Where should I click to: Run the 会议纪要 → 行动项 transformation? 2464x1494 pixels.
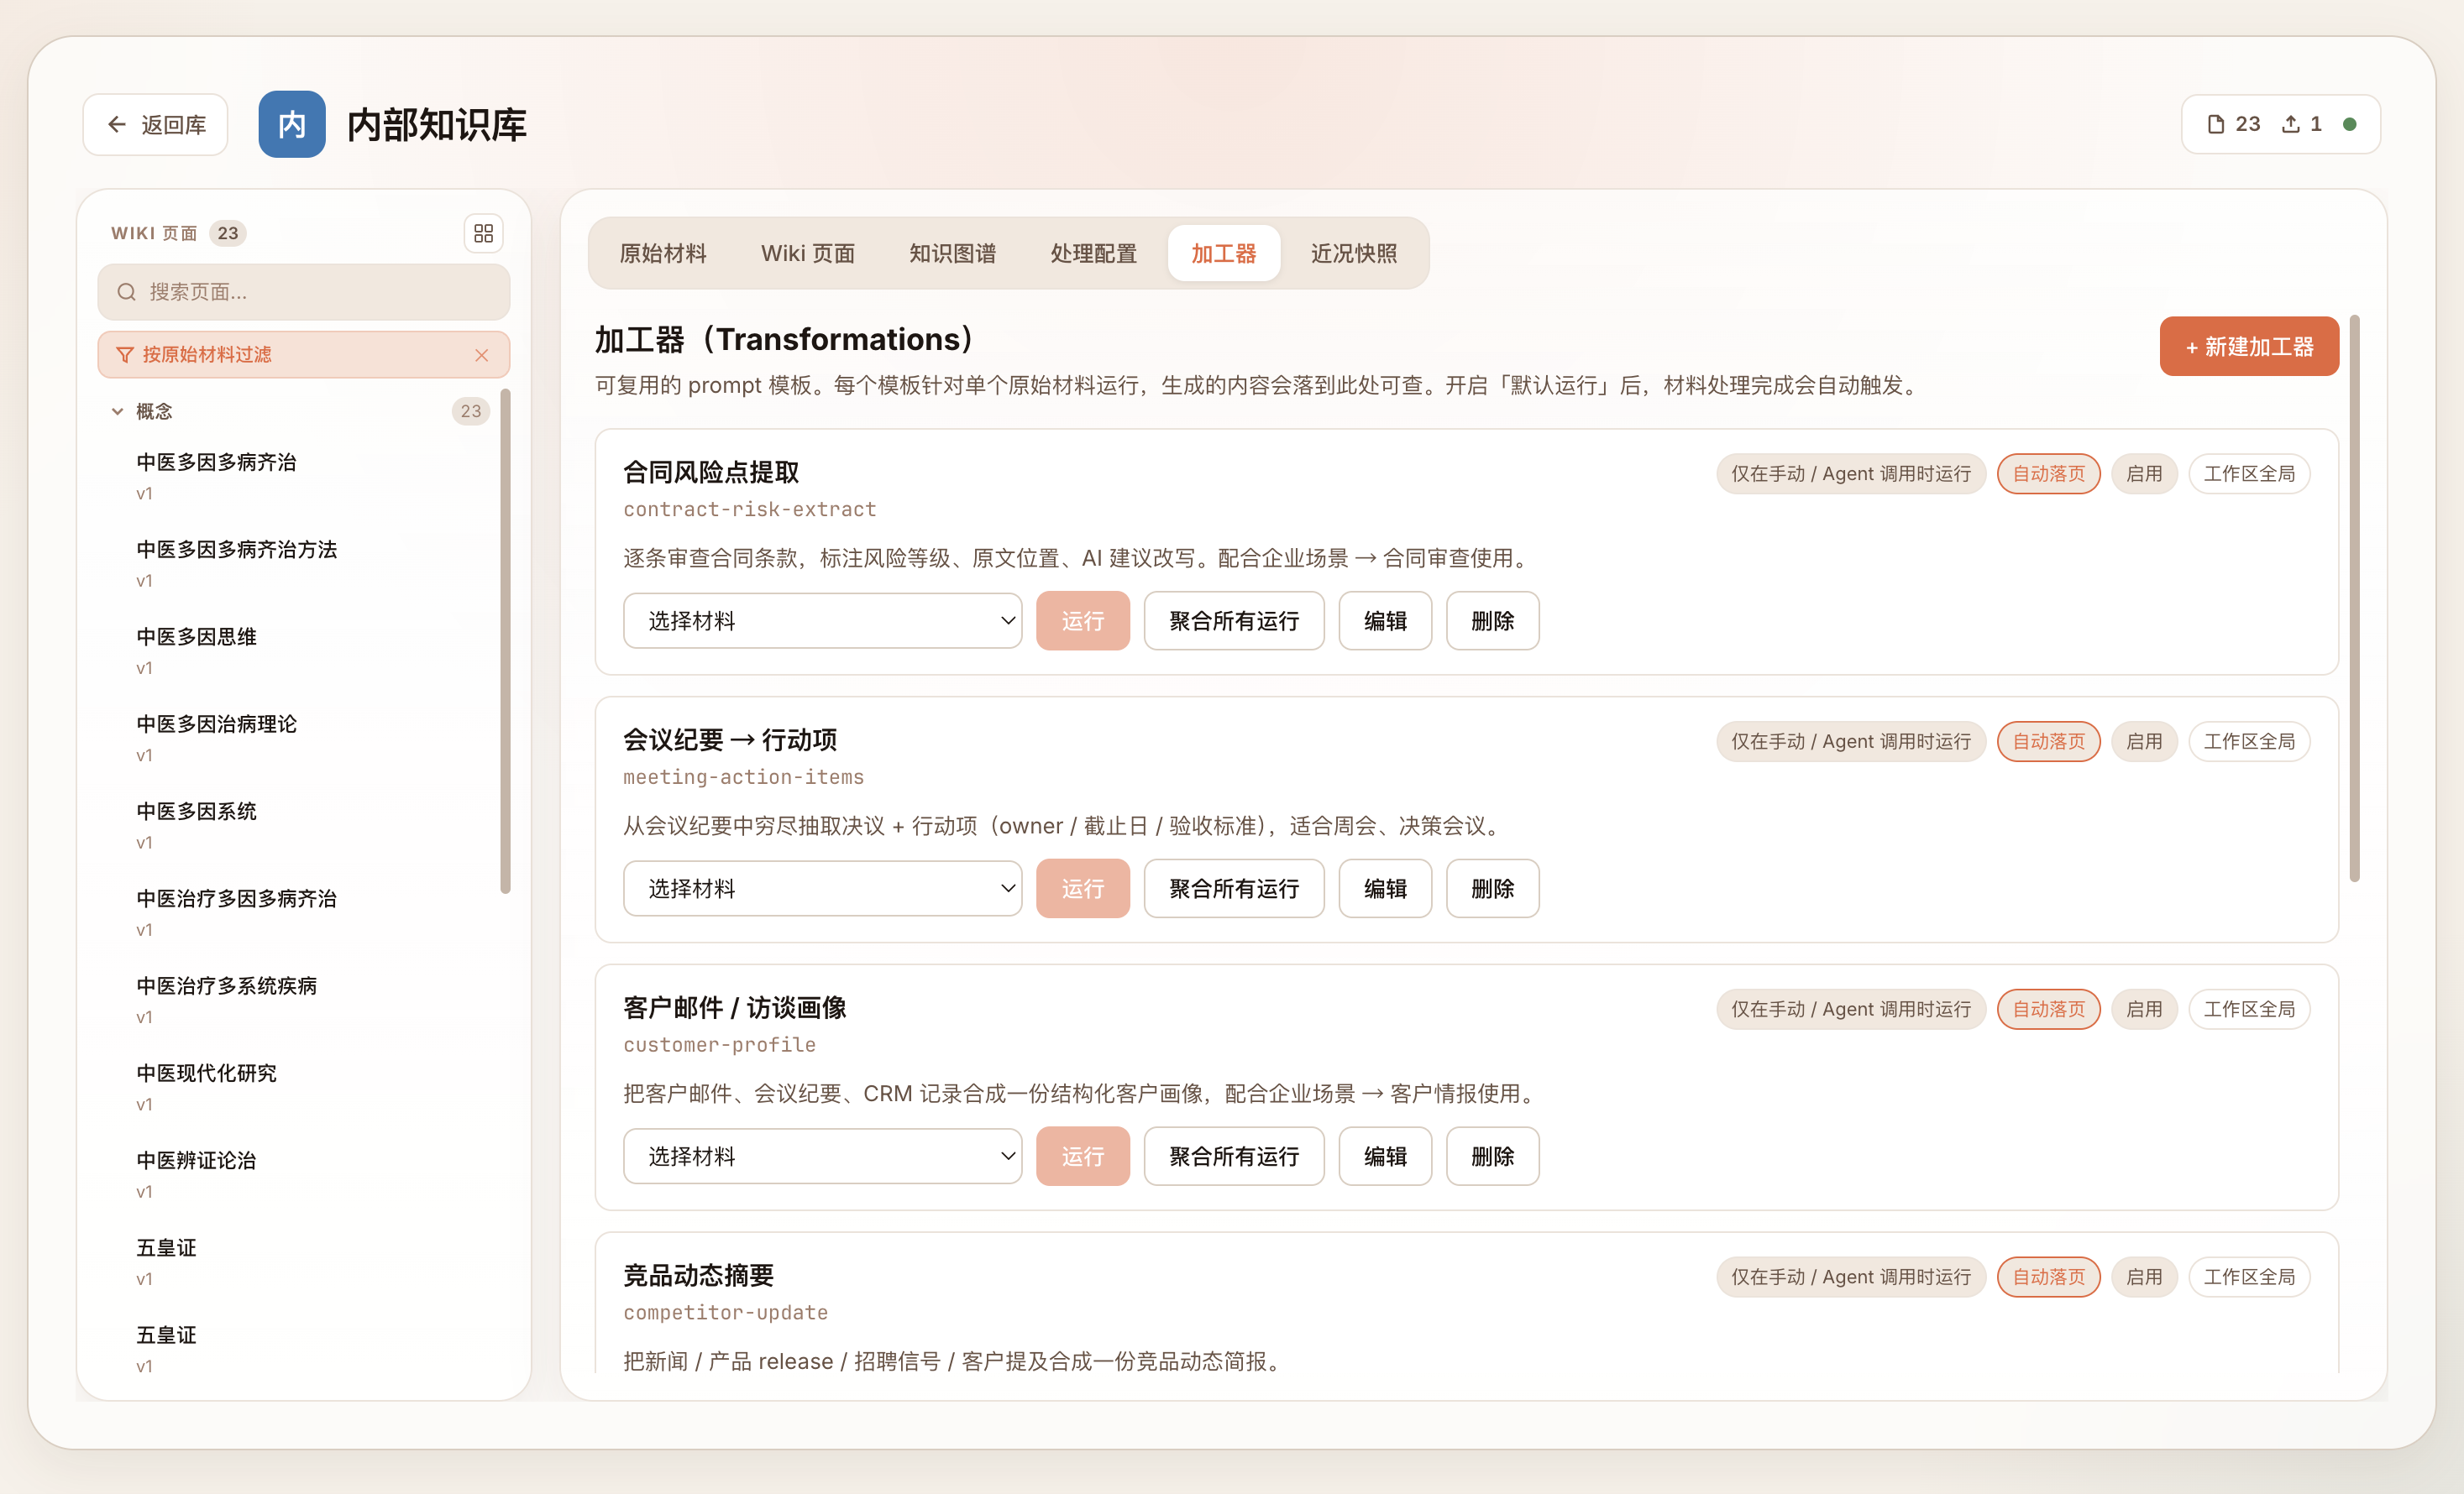1082,888
